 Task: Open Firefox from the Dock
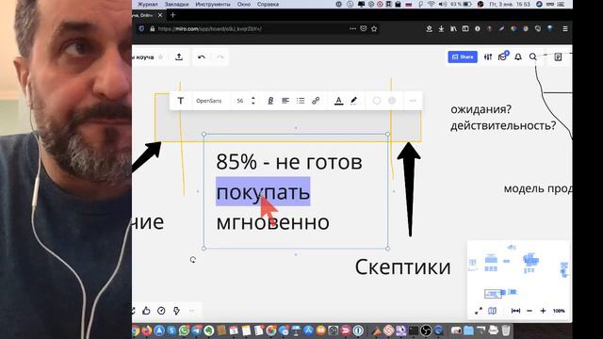point(147,331)
